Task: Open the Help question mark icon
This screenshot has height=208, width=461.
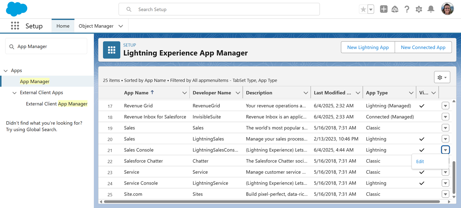Action: coord(407,9)
